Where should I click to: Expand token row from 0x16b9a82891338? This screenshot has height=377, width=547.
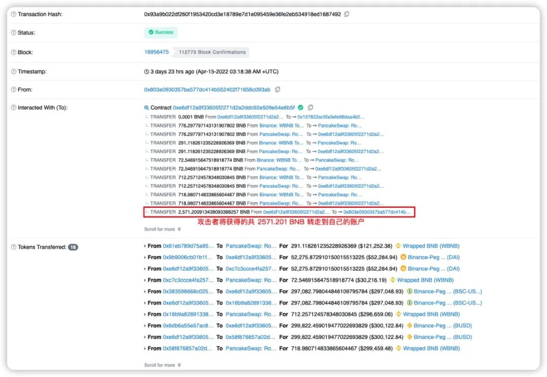[x=145, y=314]
